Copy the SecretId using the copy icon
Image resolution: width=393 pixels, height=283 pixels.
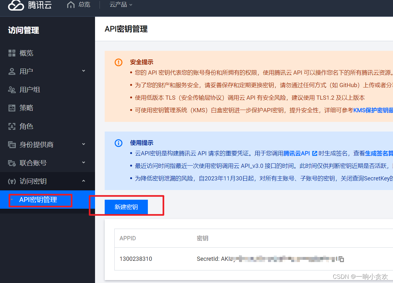pyautogui.click(x=342, y=259)
